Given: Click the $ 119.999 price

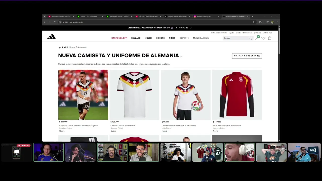Looking at the screenshot, I should tap(217, 122).
